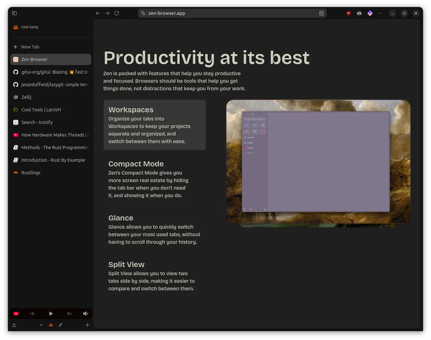Viewport: 431px width, 340px height.
Task: Switch to How Hardware Makes Threads tab
Action: coord(51,135)
